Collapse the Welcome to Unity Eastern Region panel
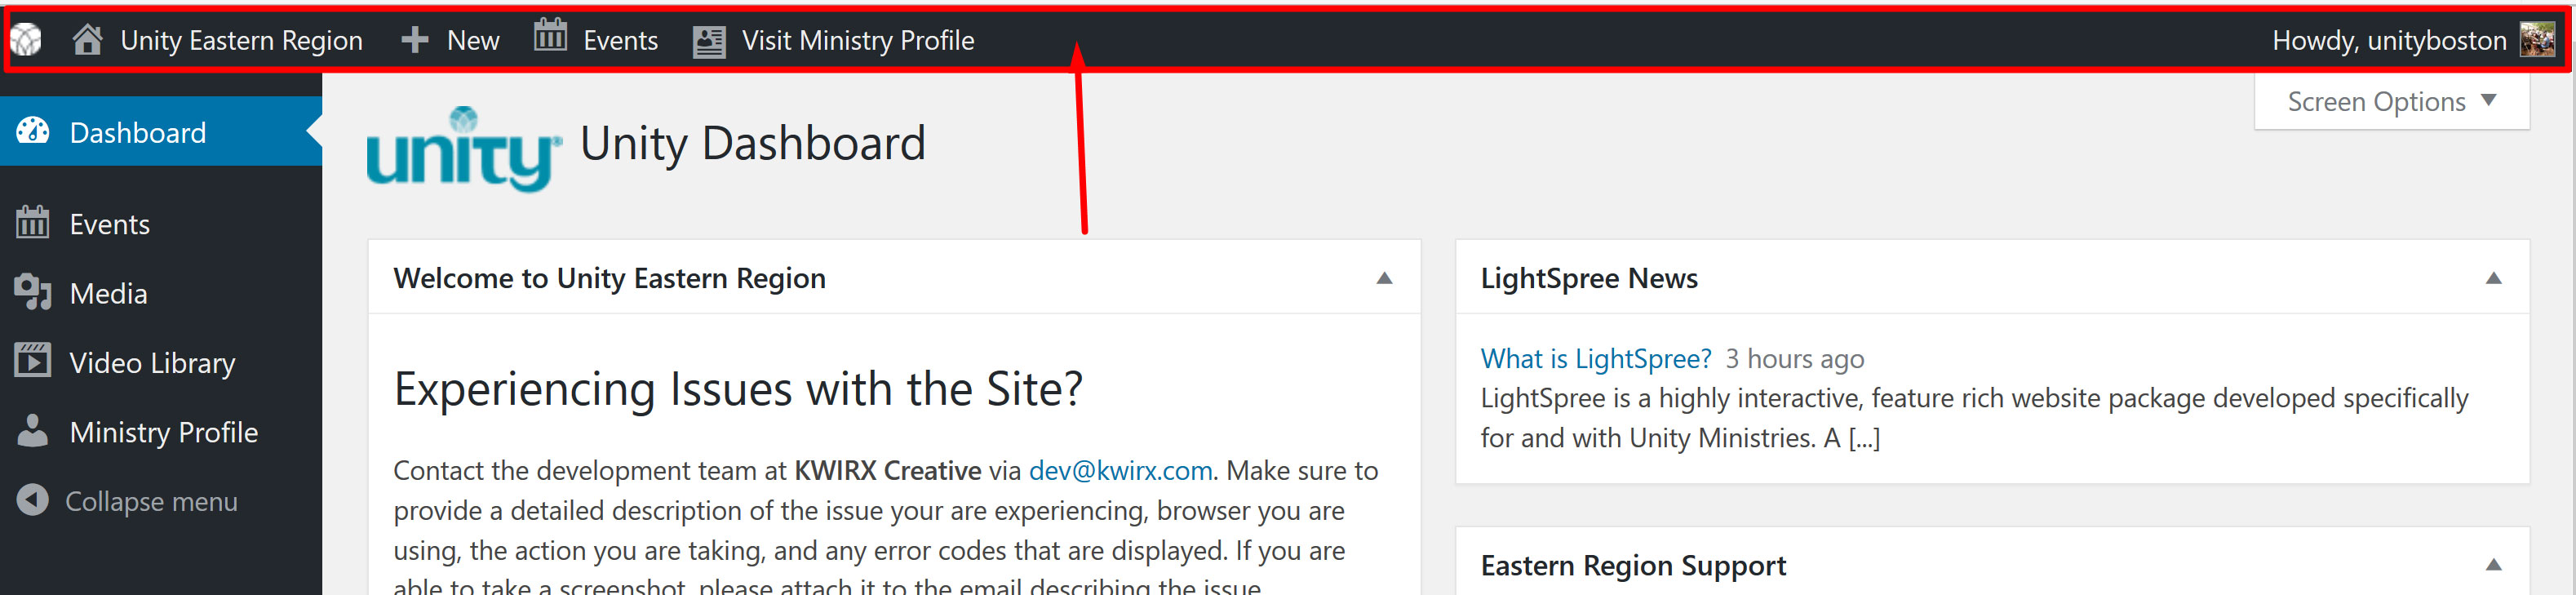 [1384, 278]
